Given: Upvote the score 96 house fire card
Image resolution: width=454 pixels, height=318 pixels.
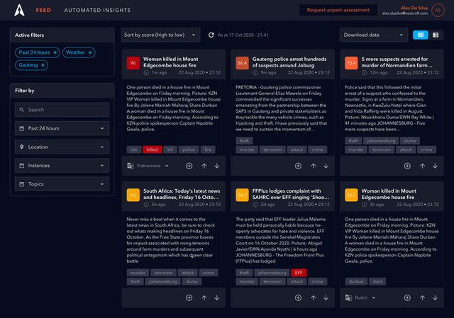Looking at the screenshot, I should [204, 166].
